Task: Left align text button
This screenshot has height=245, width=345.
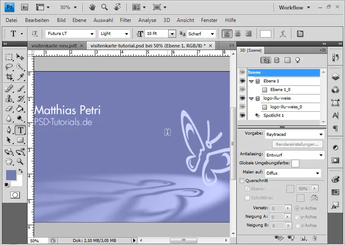Action: click(227, 34)
